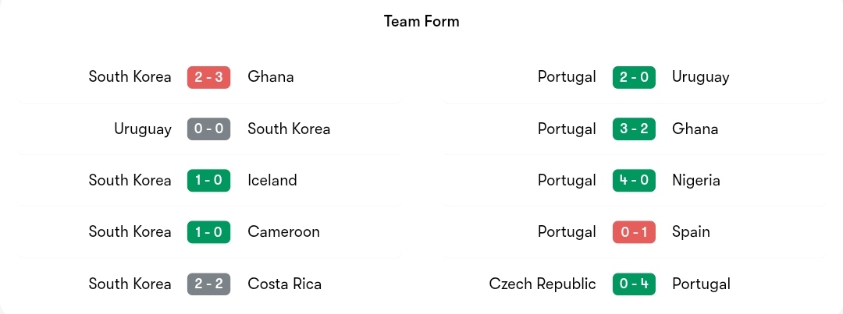Click the Team Form heading
The height and width of the screenshot is (314, 843).
(x=421, y=22)
